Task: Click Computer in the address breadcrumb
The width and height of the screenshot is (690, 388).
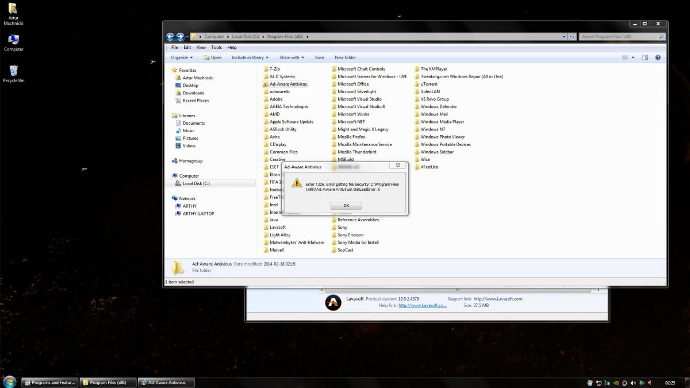Action: point(214,37)
